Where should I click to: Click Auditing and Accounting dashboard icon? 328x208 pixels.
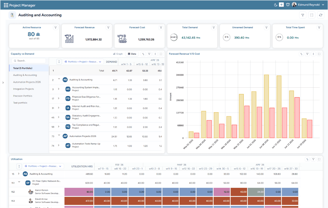(x=12, y=15)
